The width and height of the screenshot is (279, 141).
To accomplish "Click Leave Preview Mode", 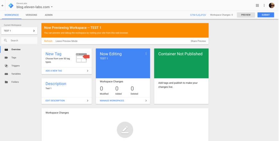I will (66, 41).
